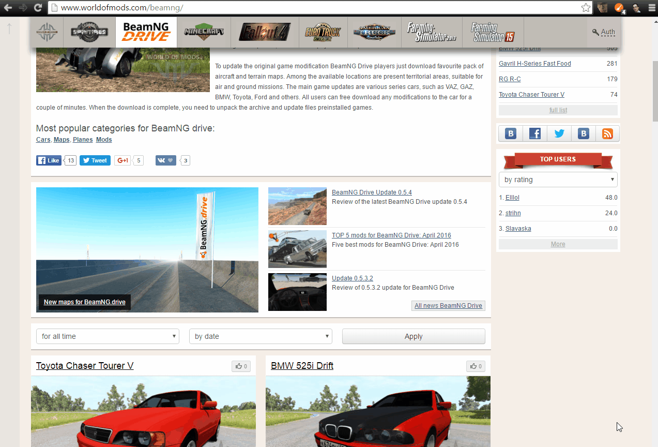Image resolution: width=658 pixels, height=447 pixels.
Task: Open top user Ellloi profile
Action: tap(512, 198)
